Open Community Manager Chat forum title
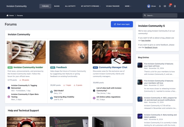This screenshot has width=184, height=127. pos(113,67)
